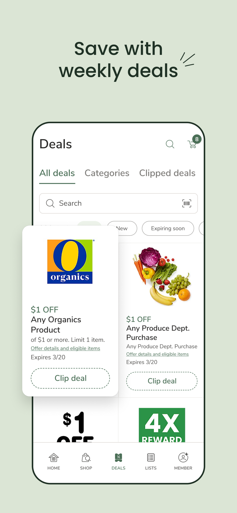
Task: Switch to the Categories tab
Action: [x=107, y=173]
